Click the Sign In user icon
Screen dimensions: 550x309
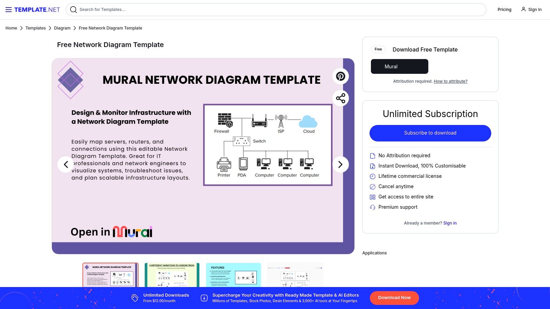523,9
